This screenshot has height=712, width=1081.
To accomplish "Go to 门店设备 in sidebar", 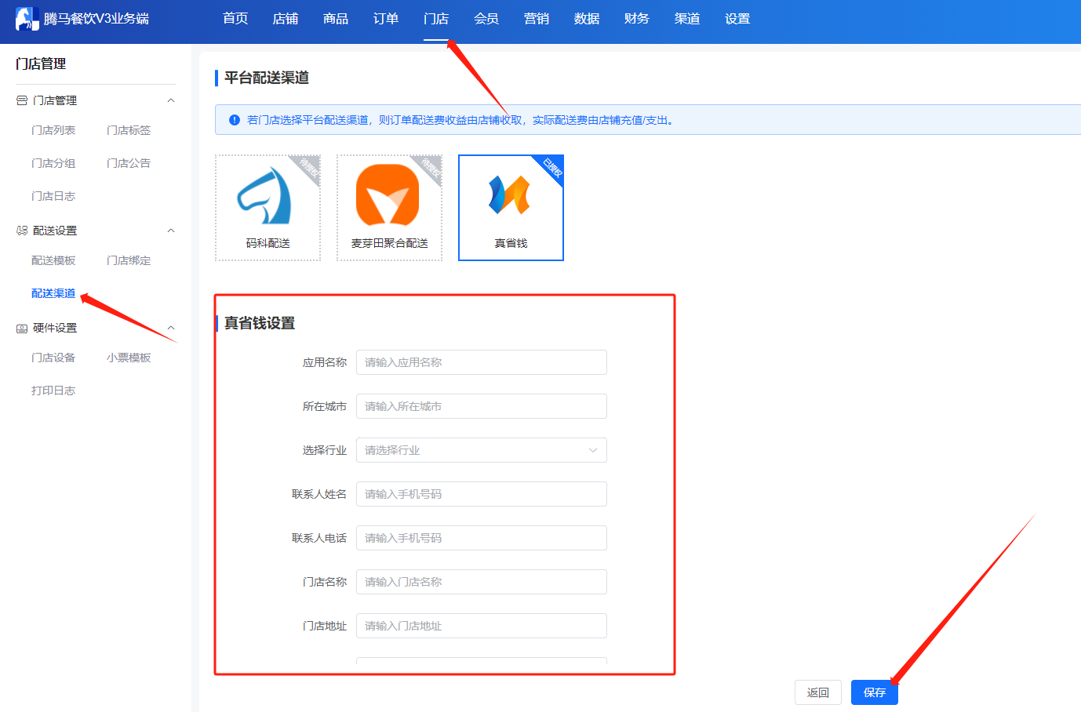I will click(53, 358).
